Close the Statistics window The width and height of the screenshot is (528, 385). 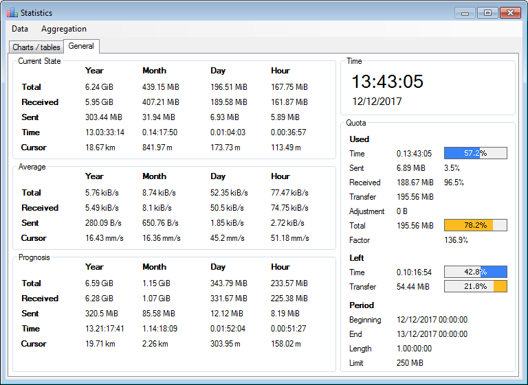[x=511, y=13]
